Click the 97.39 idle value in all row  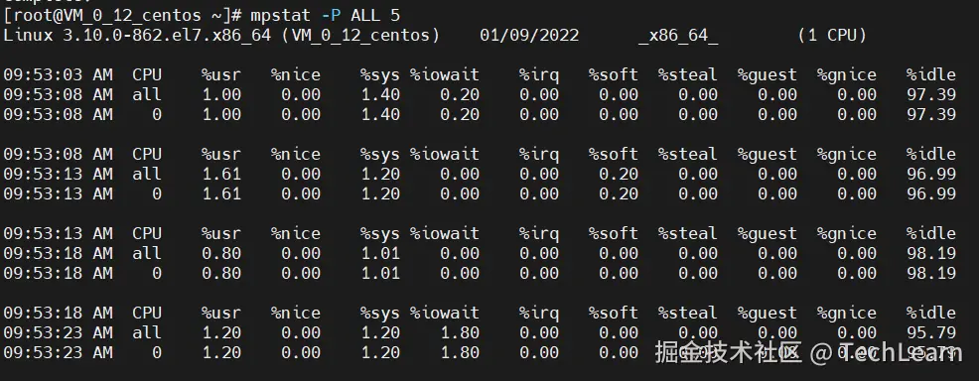(x=931, y=95)
